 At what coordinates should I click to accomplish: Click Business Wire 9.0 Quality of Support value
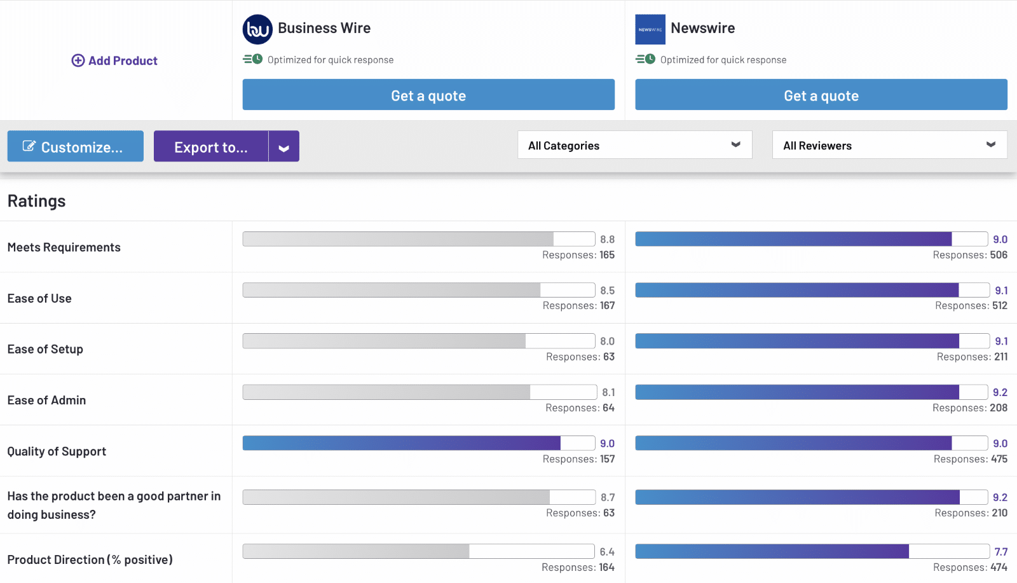[608, 443]
